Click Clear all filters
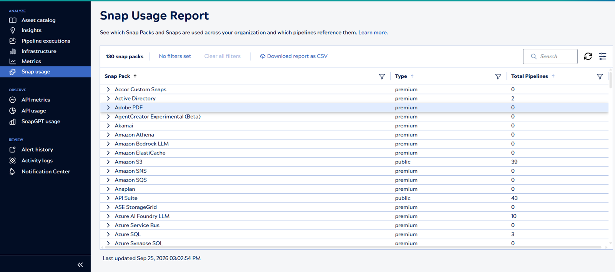Screen dimensions: 615x272 click(x=222, y=56)
